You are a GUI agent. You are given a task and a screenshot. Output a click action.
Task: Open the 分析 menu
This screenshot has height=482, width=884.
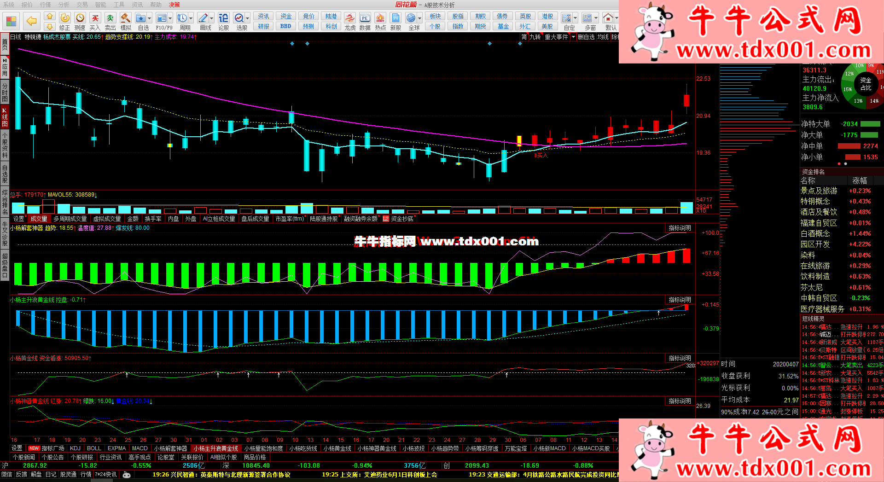click(x=64, y=5)
